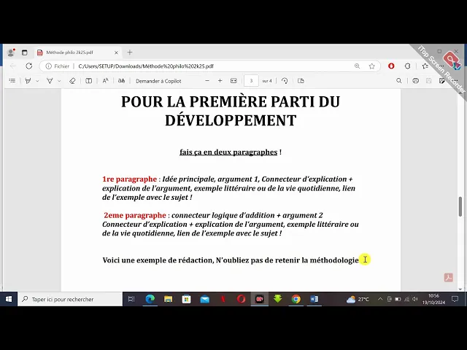The height and width of the screenshot is (350, 467).
Task: Toggle the page view layout icon
Action: (301, 81)
